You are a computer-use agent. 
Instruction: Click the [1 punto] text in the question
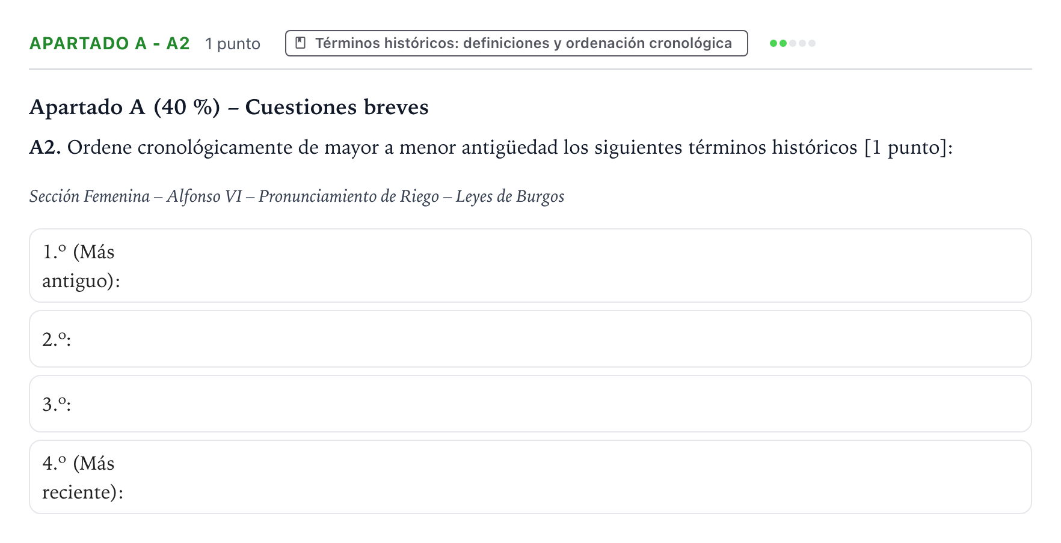[906, 147]
